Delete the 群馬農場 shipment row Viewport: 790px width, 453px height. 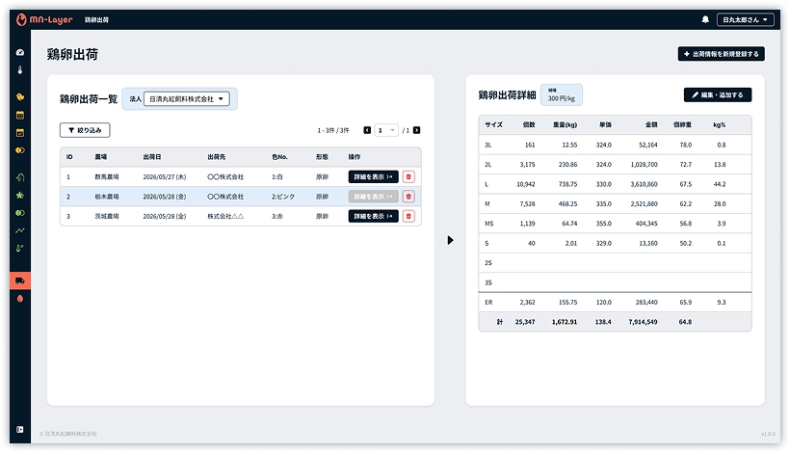(x=408, y=176)
